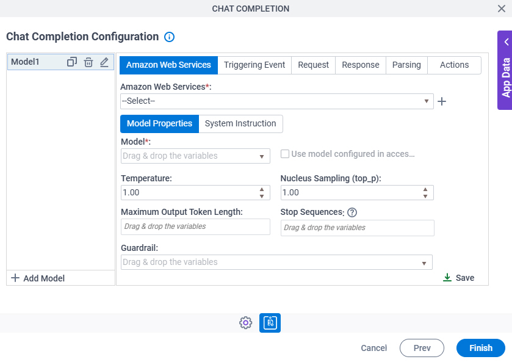
Task: Open the Guardrail dropdown
Action: [276, 262]
